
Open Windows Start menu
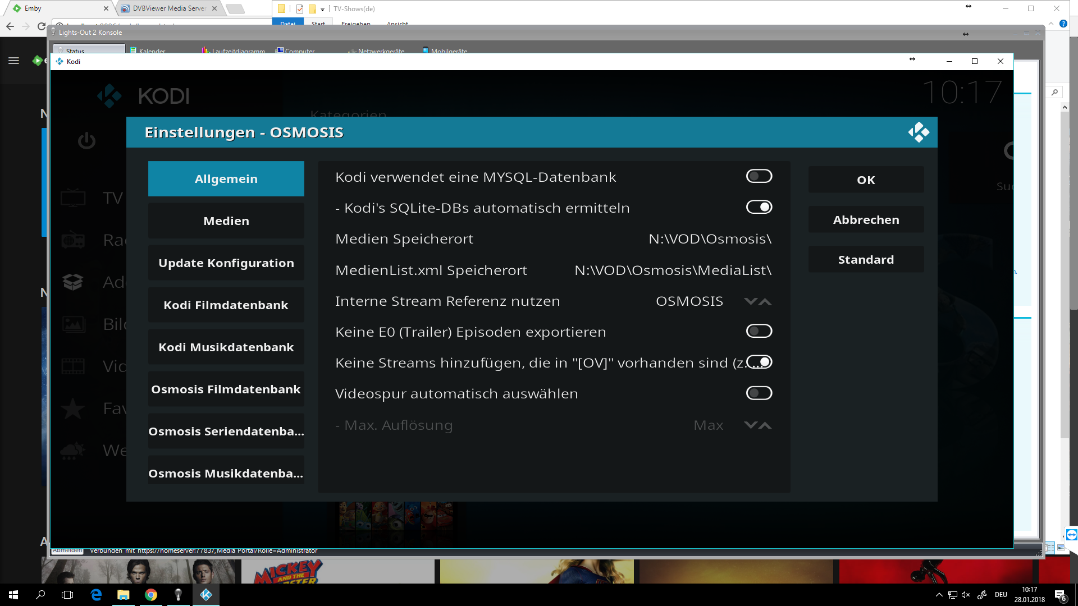tap(13, 595)
